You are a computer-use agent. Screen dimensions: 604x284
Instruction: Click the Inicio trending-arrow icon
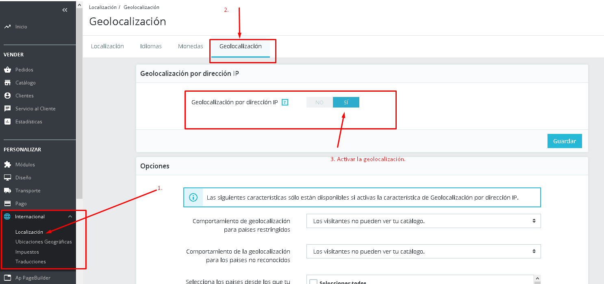pos(7,27)
